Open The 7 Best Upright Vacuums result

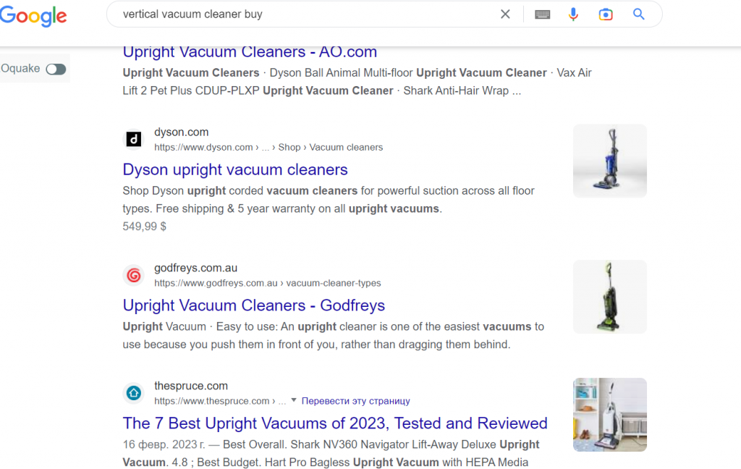pos(335,423)
